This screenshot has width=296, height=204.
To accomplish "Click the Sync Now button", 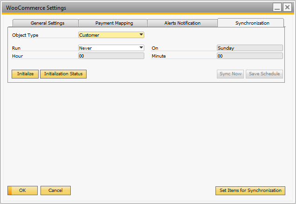I will (230, 74).
